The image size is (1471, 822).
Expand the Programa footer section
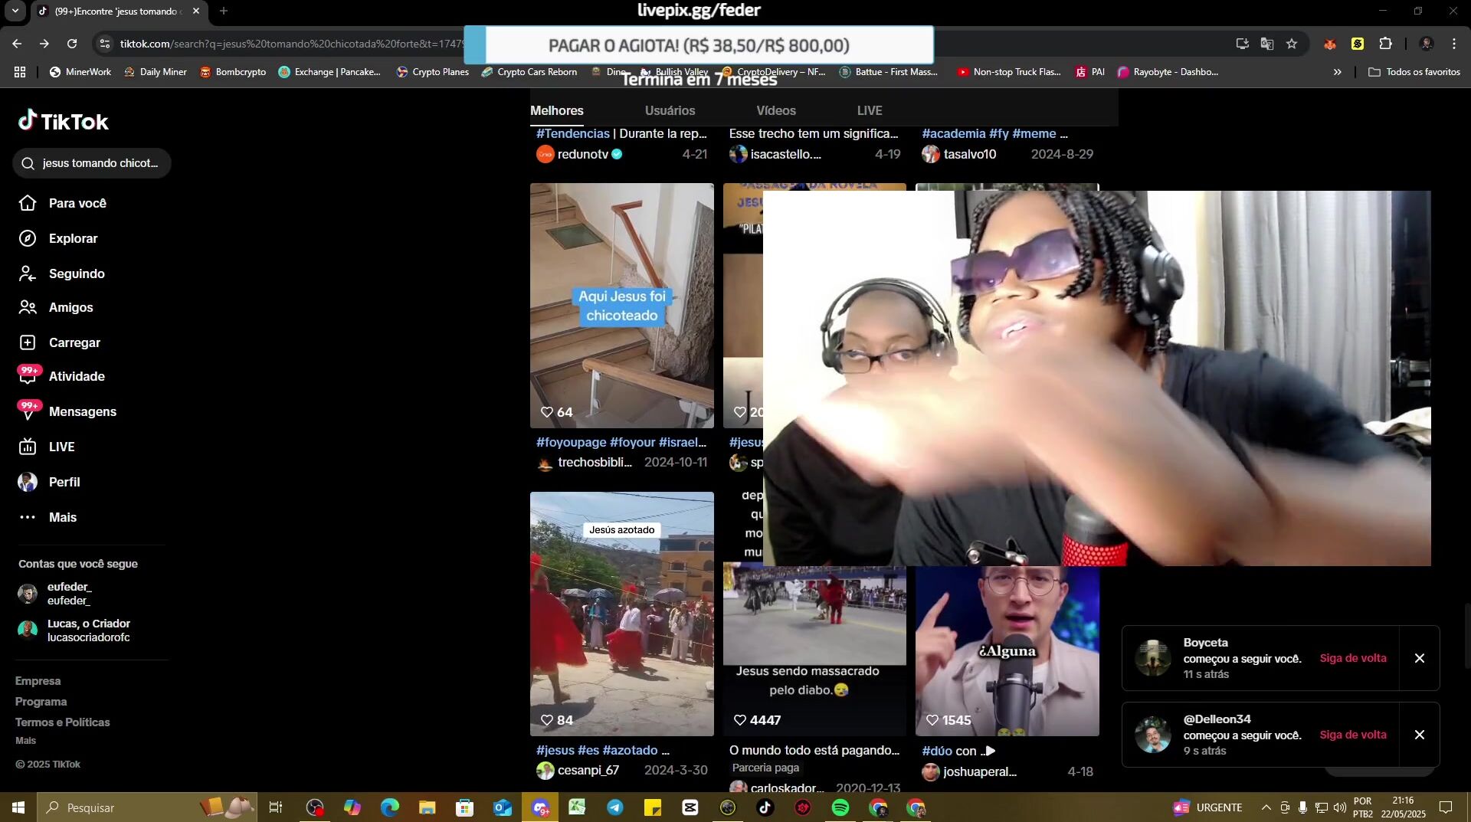(x=41, y=702)
